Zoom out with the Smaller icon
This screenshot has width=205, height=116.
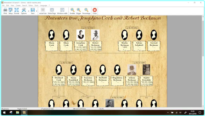pyautogui.click(x=72, y=10)
